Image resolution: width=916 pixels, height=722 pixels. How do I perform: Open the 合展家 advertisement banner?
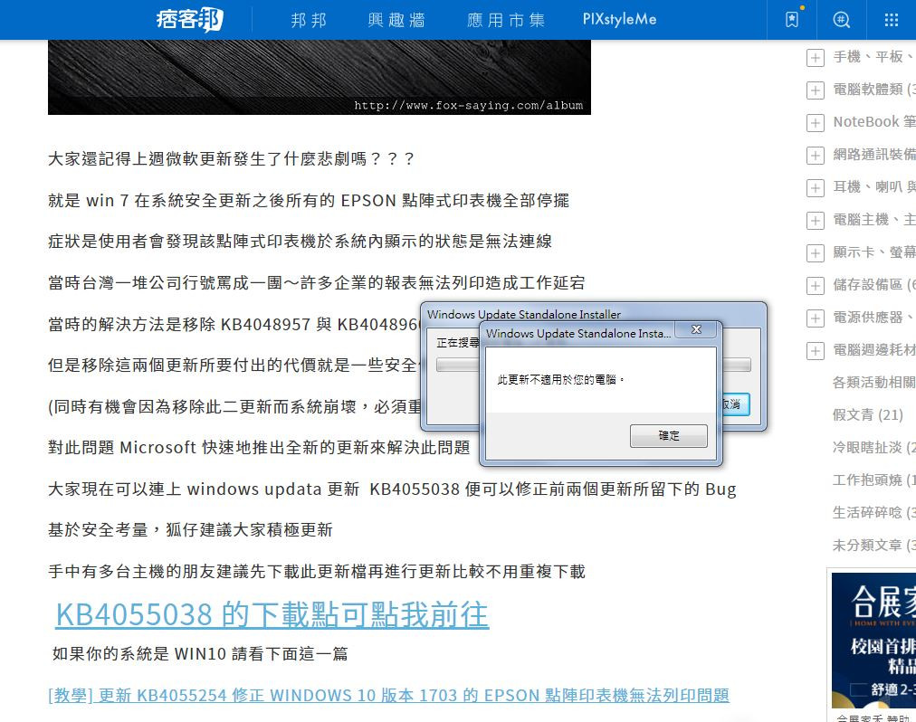(x=874, y=641)
